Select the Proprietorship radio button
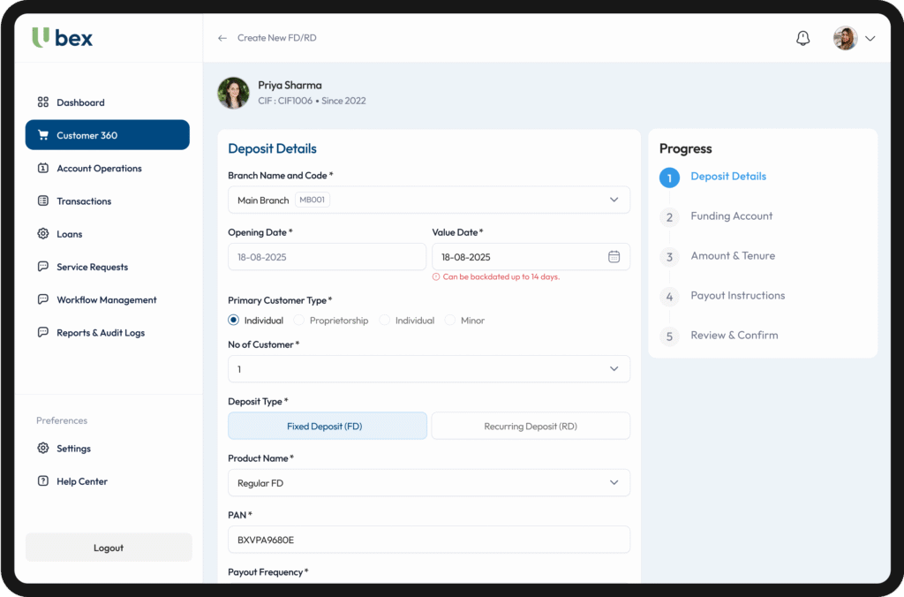 click(x=299, y=321)
